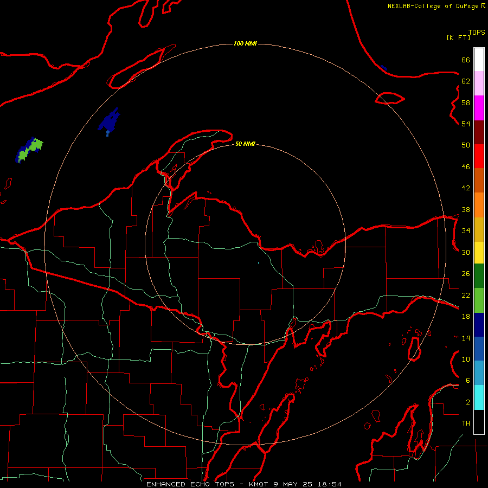
Task: Click the medium blue swatch near 10
Action: tap(479, 349)
